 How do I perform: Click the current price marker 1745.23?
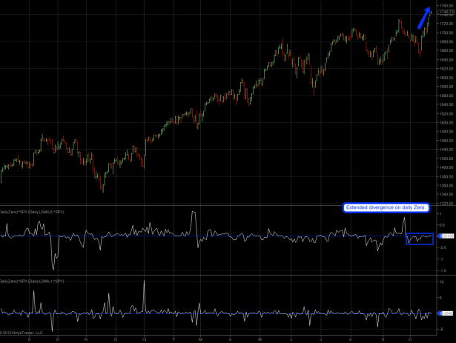pyautogui.click(x=446, y=12)
